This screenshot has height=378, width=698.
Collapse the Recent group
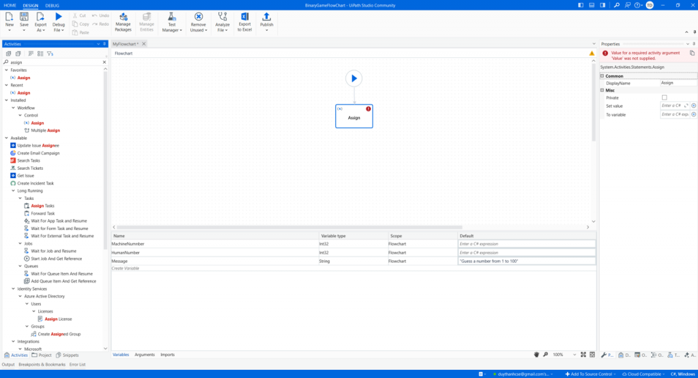tap(6, 85)
